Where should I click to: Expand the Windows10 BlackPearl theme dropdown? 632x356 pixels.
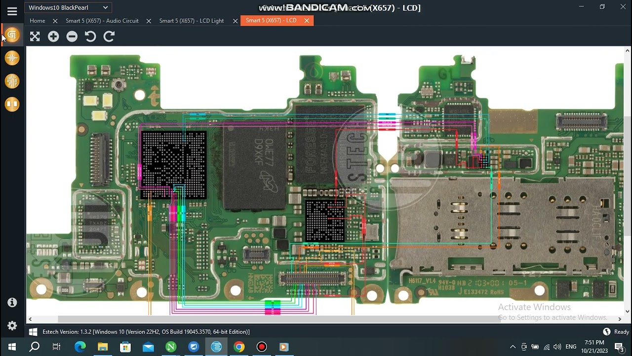[x=68, y=7]
